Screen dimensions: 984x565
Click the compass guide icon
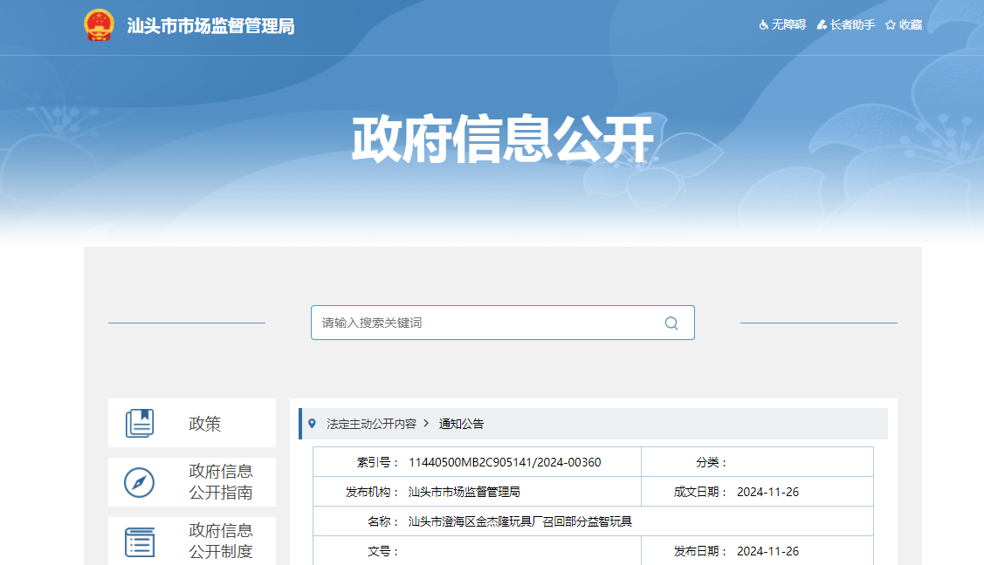[140, 482]
